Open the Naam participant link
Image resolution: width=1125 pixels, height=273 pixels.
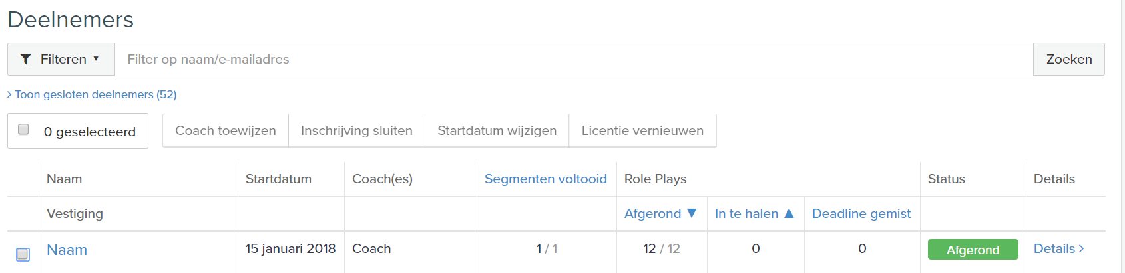point(67,250)
